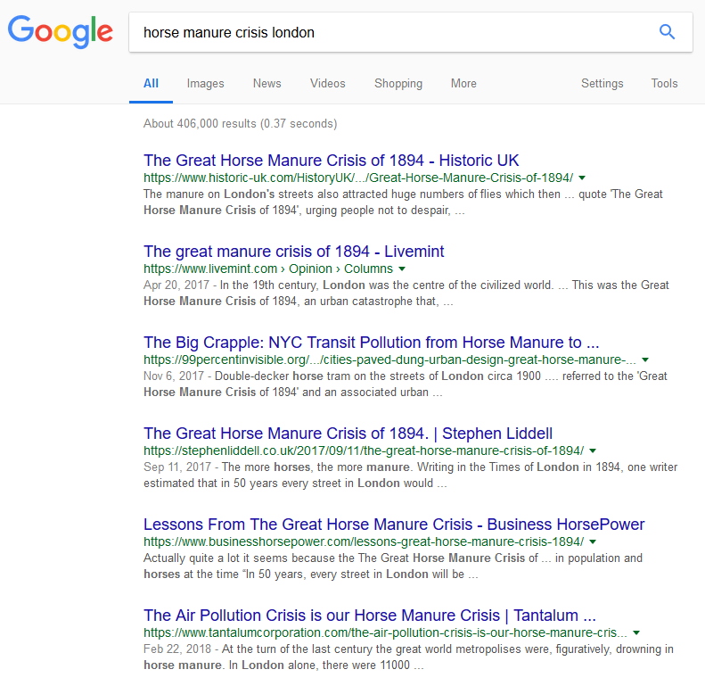Click the magnifying glass search icon
The width and height of the screenshot is (705, 686).
tap(667, 32)
